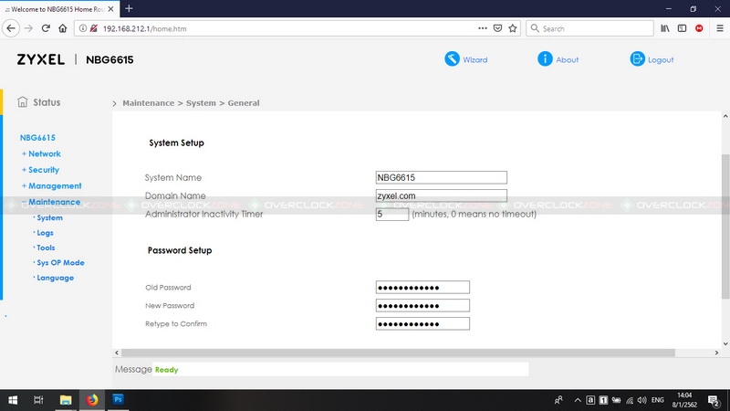Click the Administrator Inactivity Timer field

pos(392,214)
